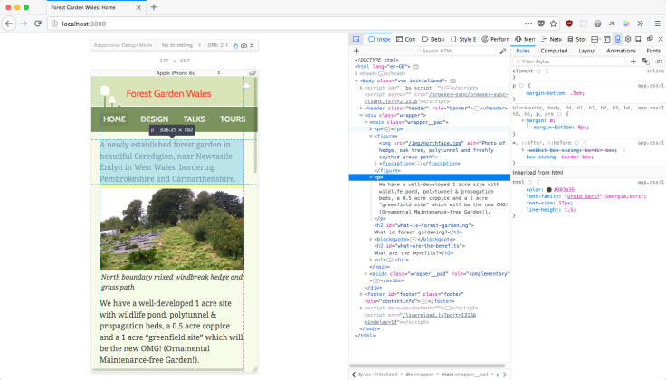The height and width of the screenshot is (380, 666).
Task: Open the No throttling dropdown
Action: click(181, 45)
